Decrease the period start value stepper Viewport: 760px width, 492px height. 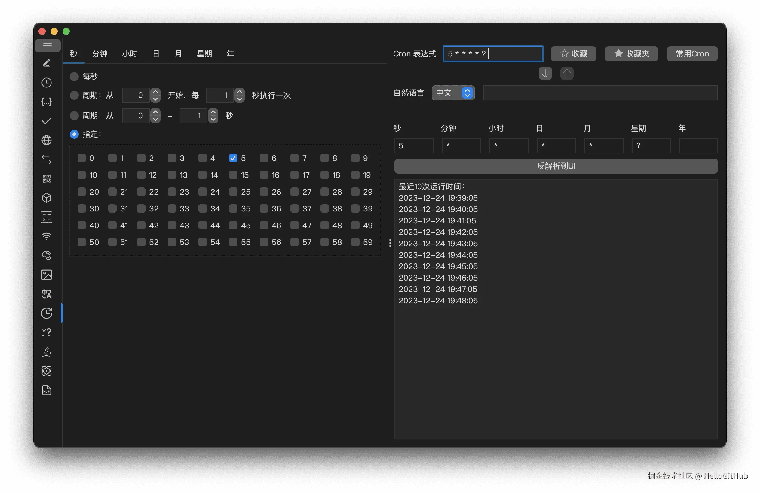155,99
